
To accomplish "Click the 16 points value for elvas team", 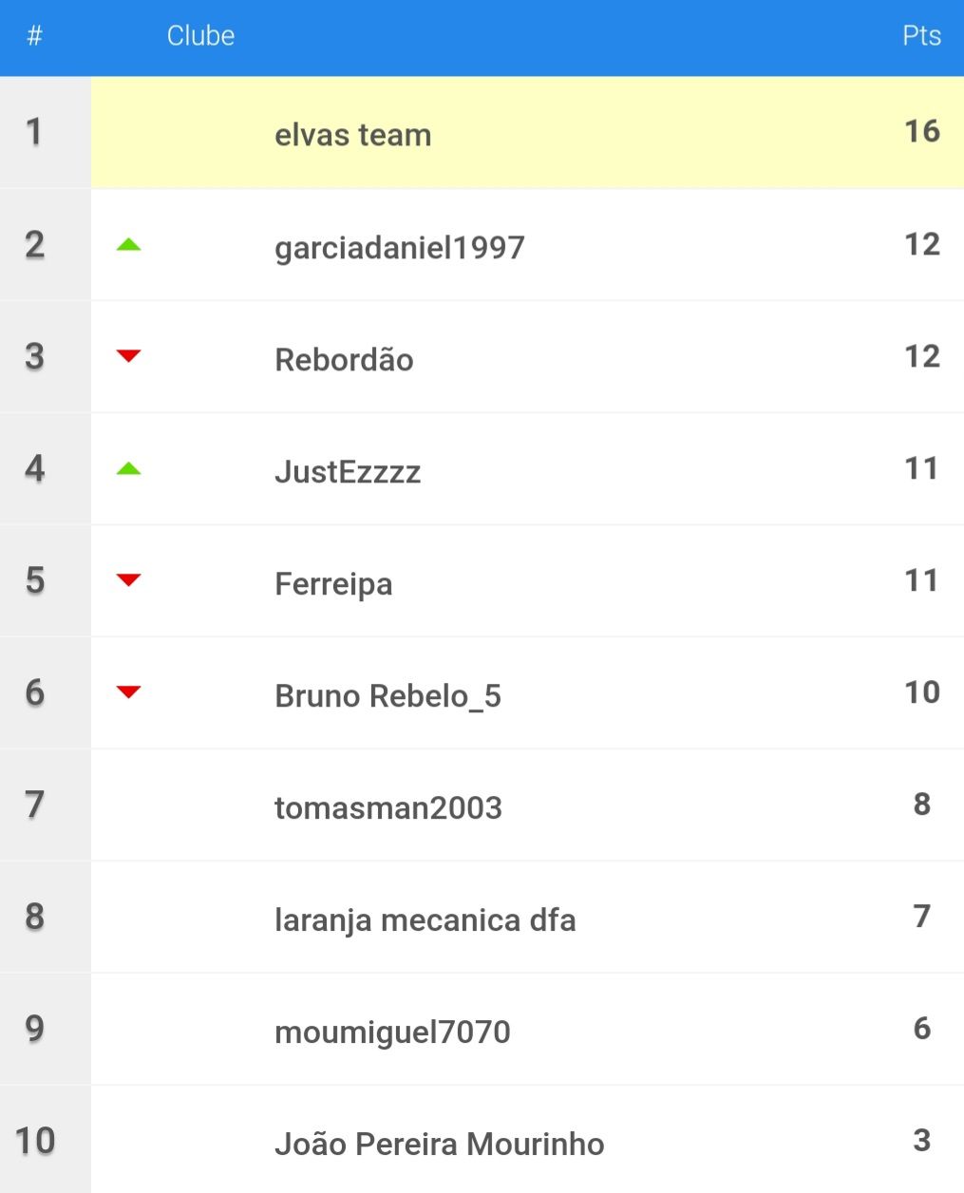I will click(x=921, y=131).
